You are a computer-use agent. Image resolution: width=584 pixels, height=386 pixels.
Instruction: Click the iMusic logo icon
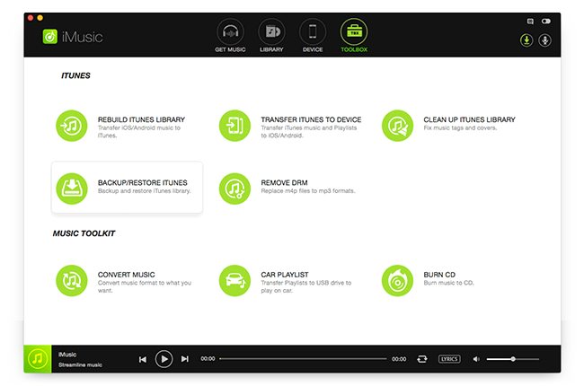[x=50, y=37]
